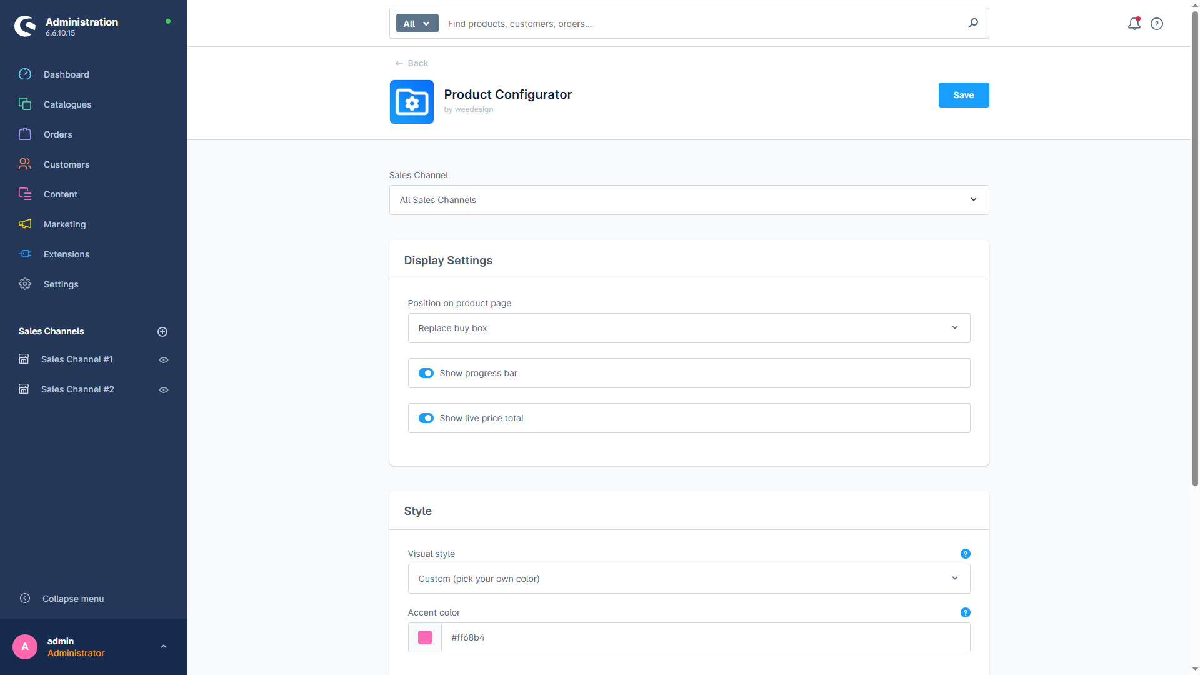
Task: Open notifications bell icon
Action: (x=1134, y=24)
